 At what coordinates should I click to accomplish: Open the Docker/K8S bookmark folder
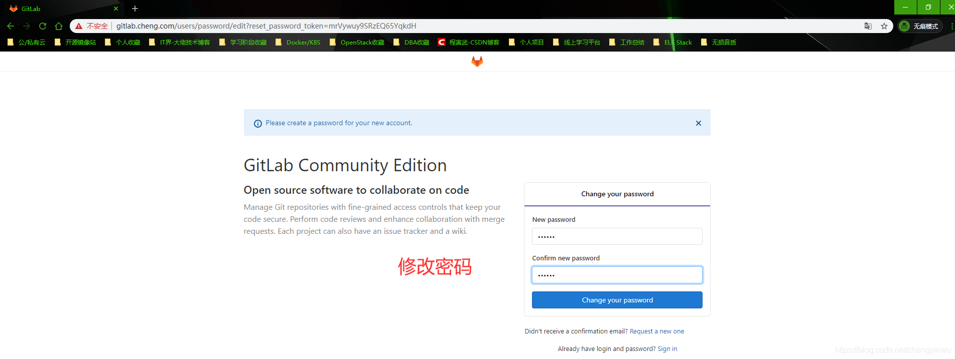pos(298,43)
